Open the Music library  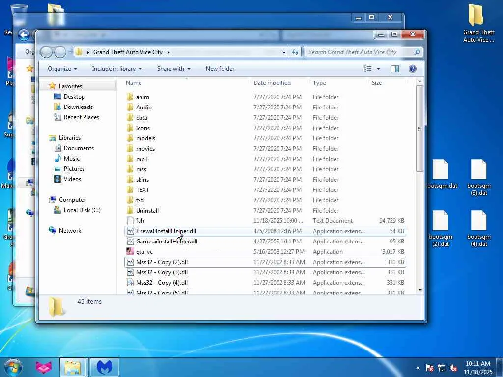72,159
